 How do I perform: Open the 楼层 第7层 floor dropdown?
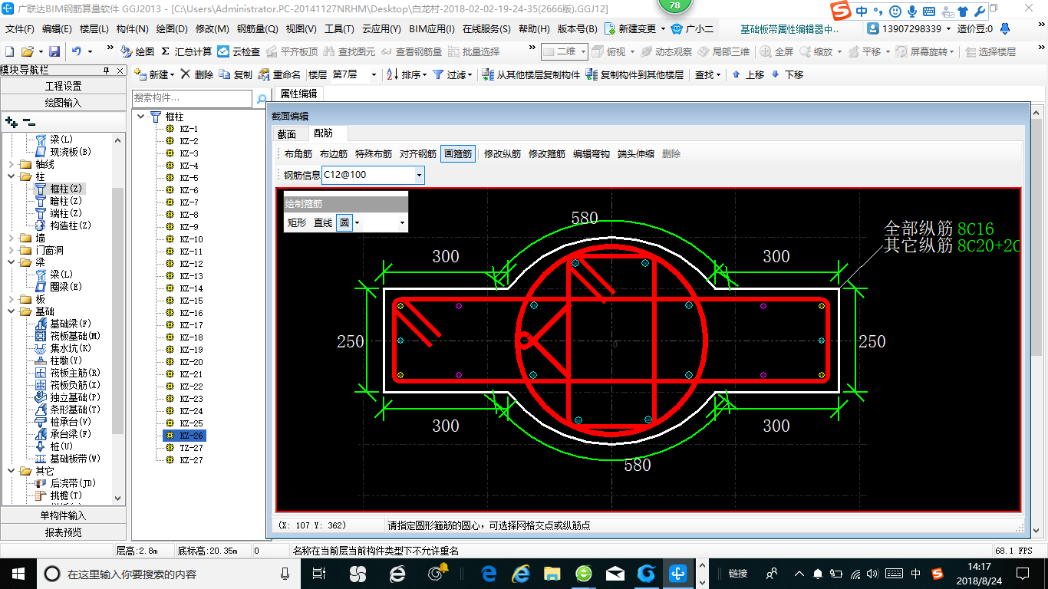(374, 74)
